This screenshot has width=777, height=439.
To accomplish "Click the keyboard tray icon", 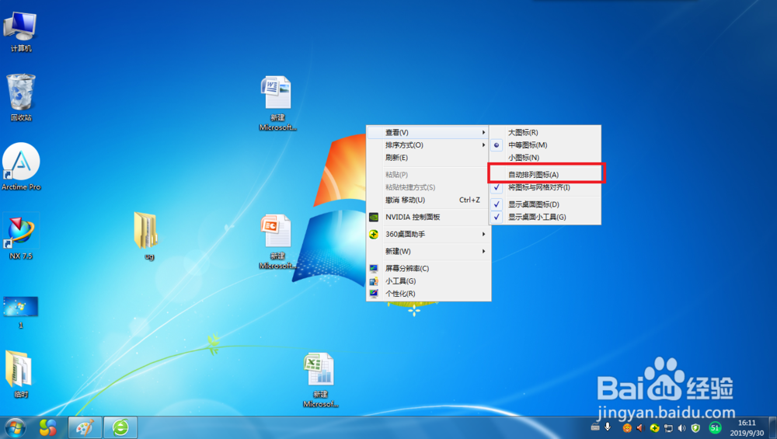I will 595,427.
